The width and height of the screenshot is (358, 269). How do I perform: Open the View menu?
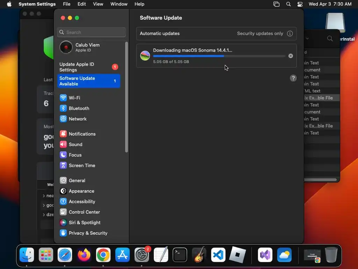point(98,4)
